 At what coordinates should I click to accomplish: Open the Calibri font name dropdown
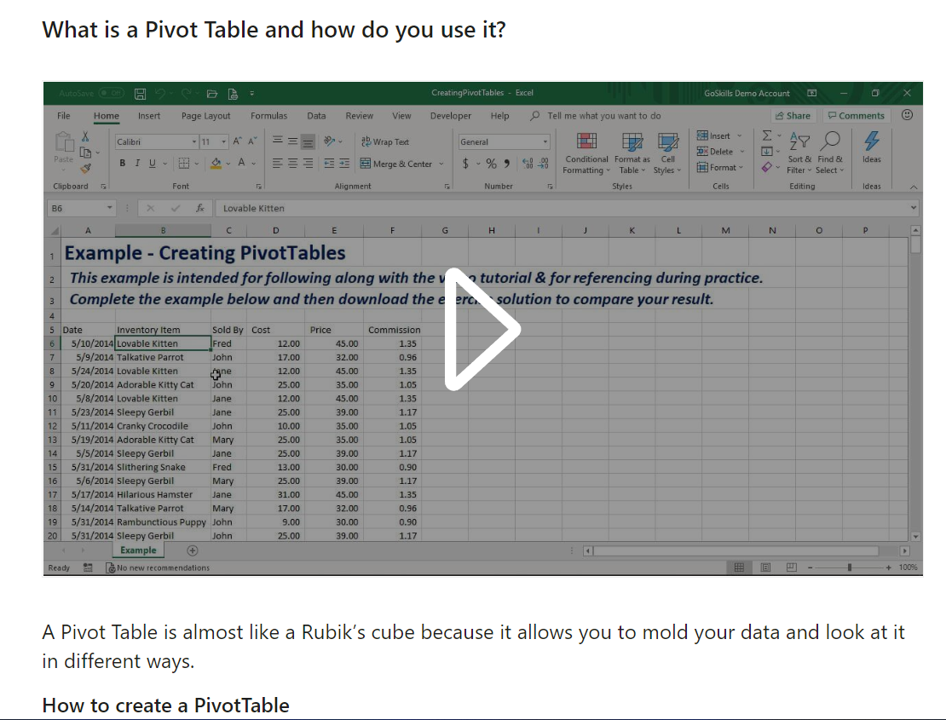click(x=193, y=141)
